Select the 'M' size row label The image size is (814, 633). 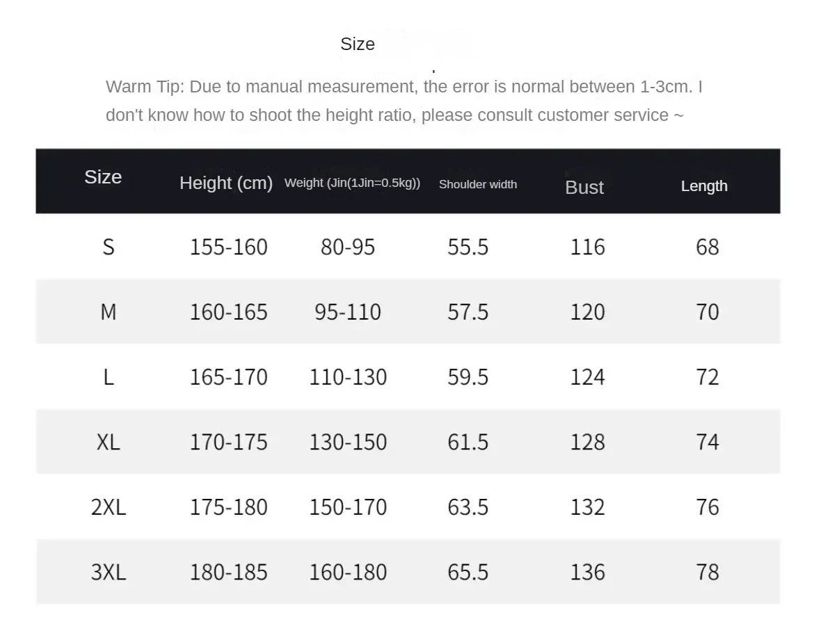109,312
